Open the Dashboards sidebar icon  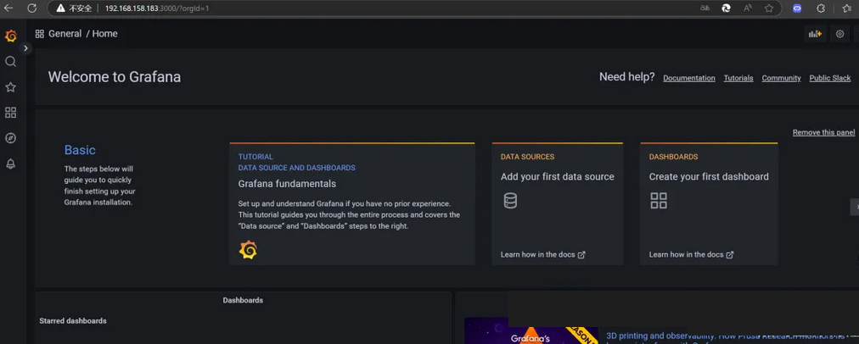[10, 113]
